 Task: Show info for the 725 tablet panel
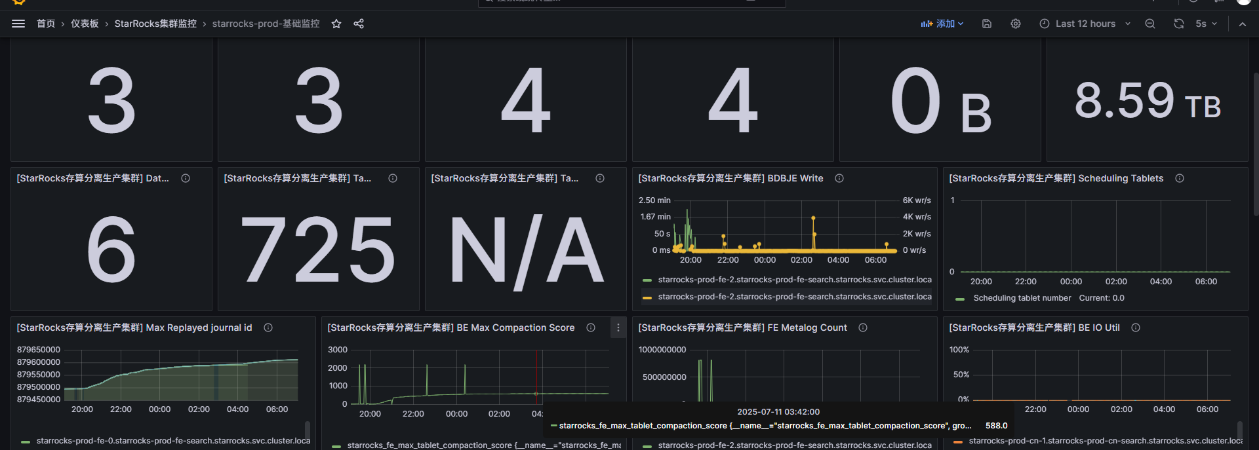pyautogui.click(x=393, y=178)
